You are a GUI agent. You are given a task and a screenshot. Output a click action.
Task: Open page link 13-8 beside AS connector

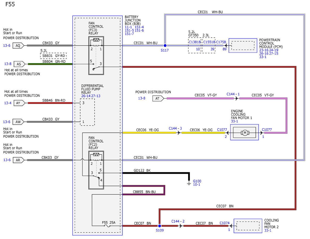click(x=8, y=64)
